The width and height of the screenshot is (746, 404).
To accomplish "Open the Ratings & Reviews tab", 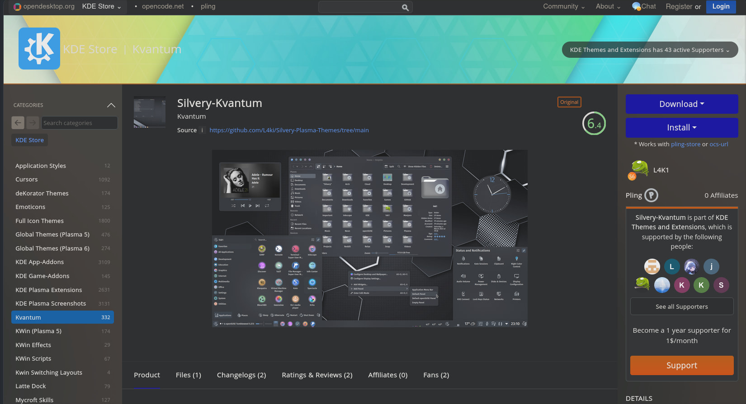I will [317, 375].
